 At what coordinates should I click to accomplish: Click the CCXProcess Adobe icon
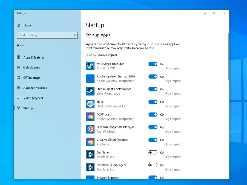pyautogui.click(x=90, y=117)
